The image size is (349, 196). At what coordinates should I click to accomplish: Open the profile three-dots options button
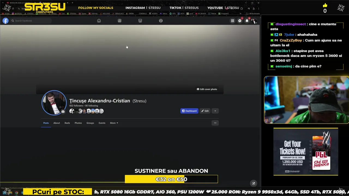click(215, 123)
